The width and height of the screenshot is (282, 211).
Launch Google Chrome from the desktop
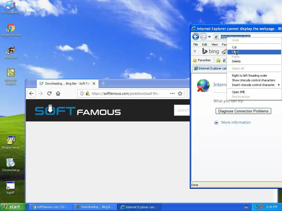pos(11,30)
